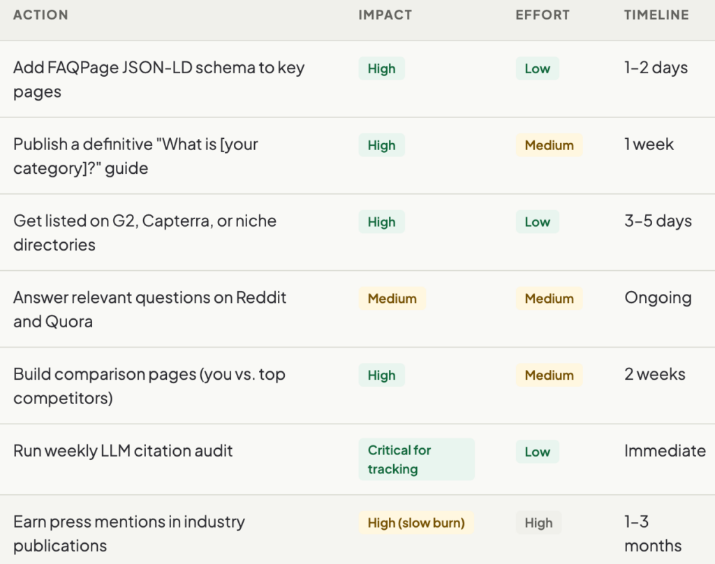Click Medium effort badge in definitive guide row
Screen dimensions: 715x564
(x=549, y=145)
